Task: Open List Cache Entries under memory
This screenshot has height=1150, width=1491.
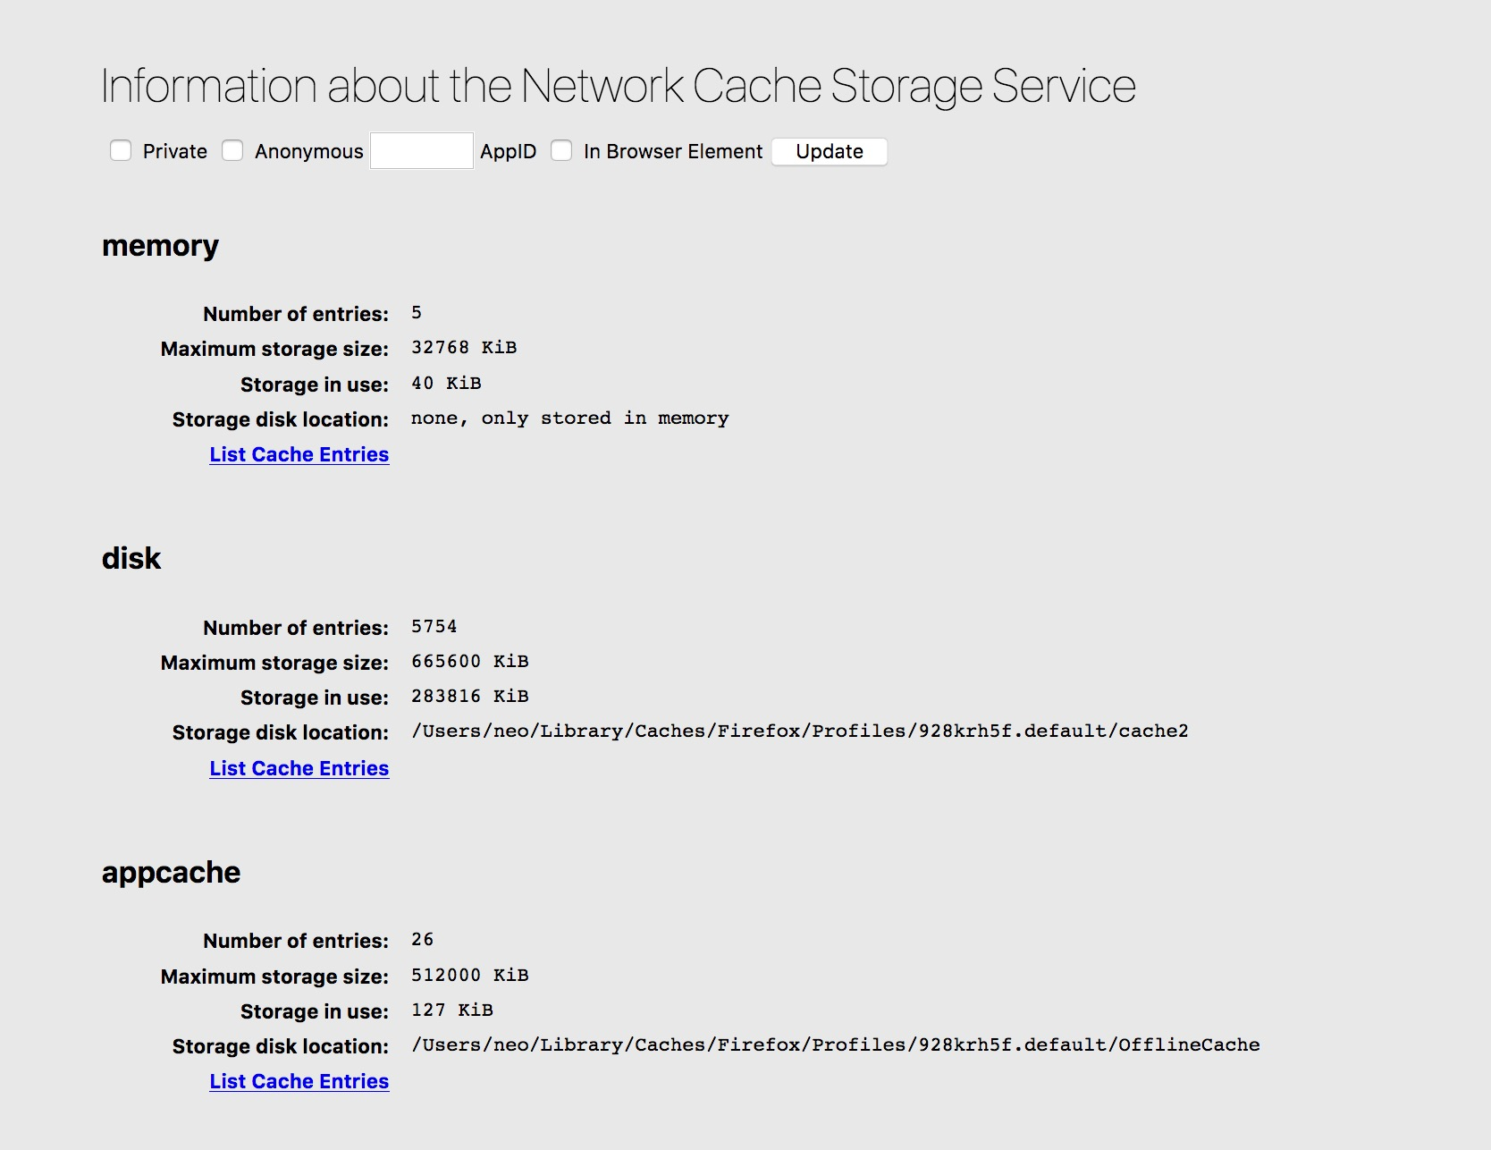Action: (x=299, y=454)
